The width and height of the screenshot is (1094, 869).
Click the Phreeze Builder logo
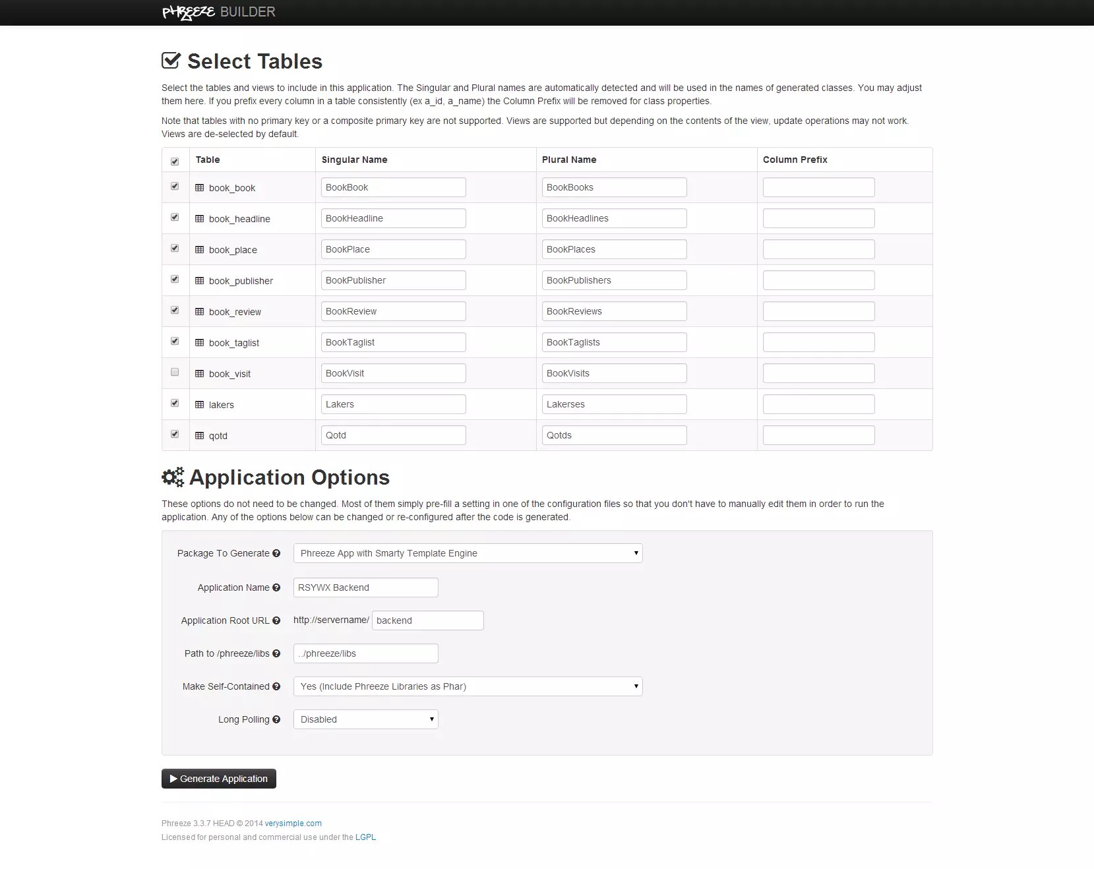[219, 12]
